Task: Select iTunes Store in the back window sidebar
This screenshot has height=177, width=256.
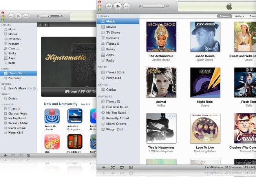Action: [18, 73]
